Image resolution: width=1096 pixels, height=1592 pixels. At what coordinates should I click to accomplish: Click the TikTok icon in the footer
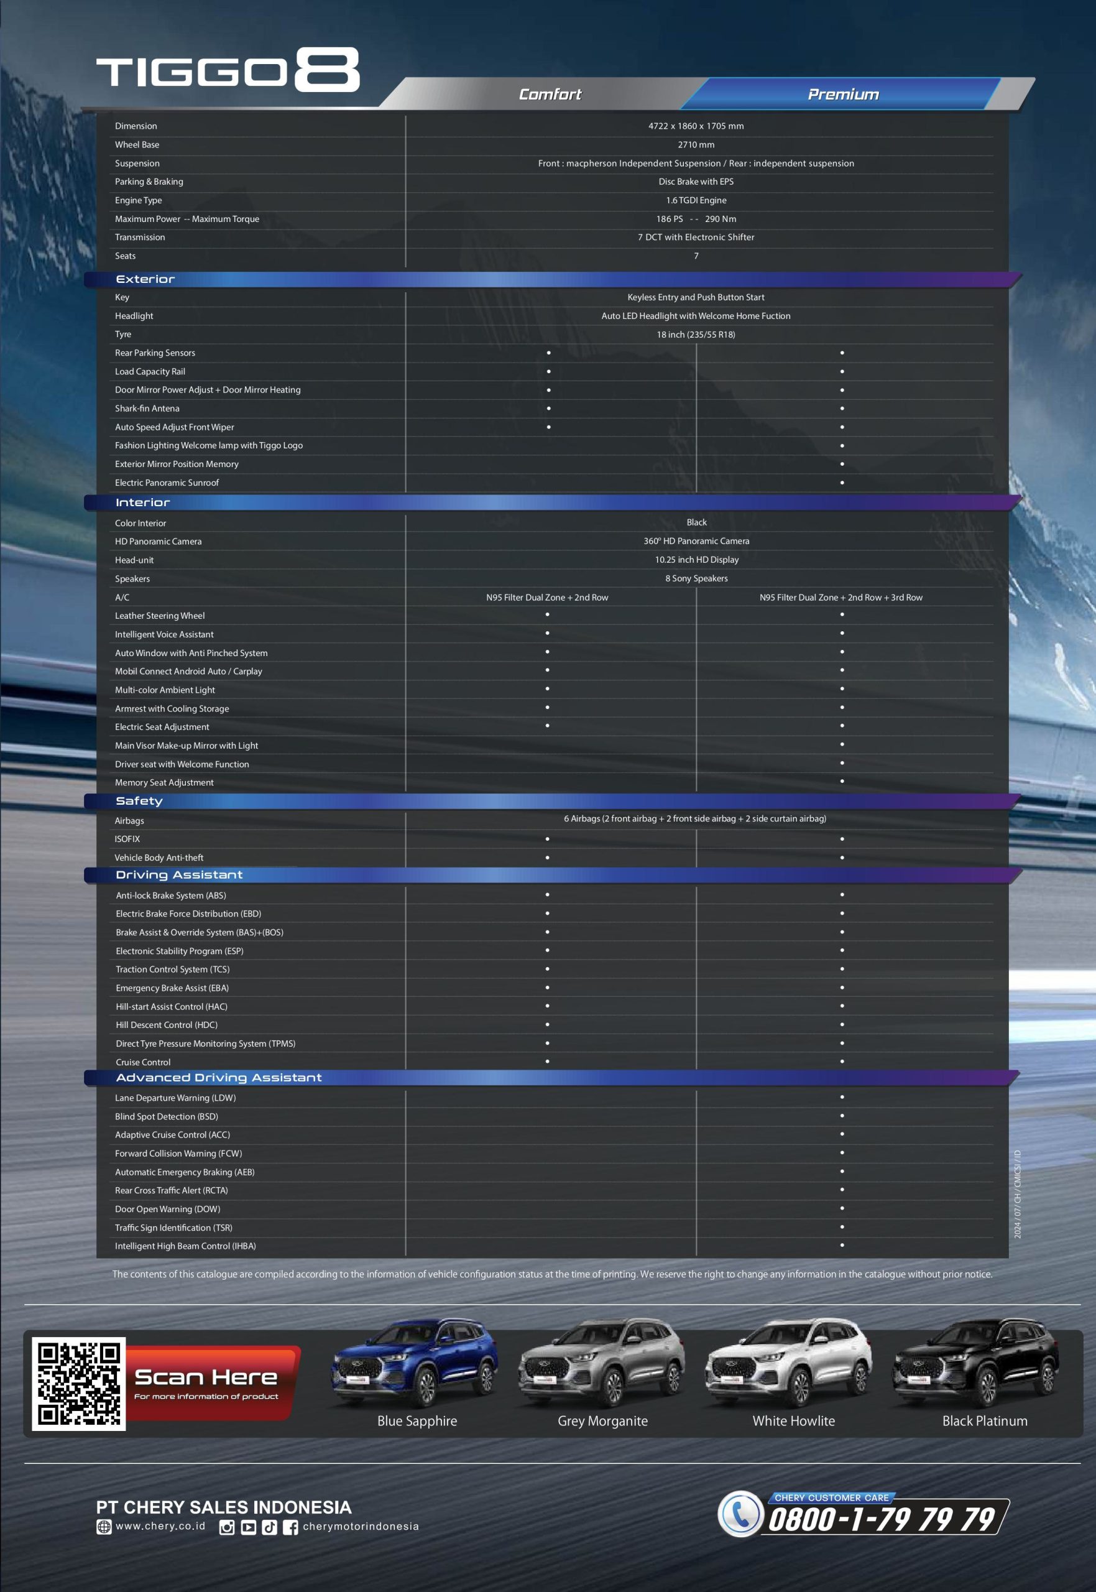(269, 1527)
